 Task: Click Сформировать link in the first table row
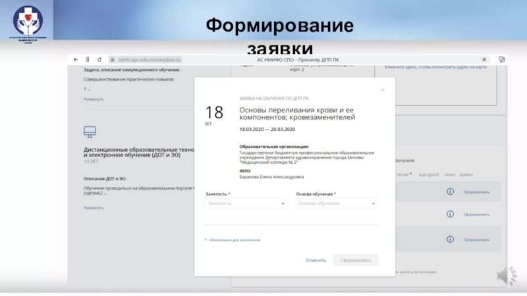coord(476,192)
